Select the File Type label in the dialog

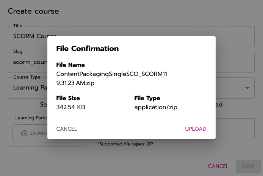click(x=147, y=98)
